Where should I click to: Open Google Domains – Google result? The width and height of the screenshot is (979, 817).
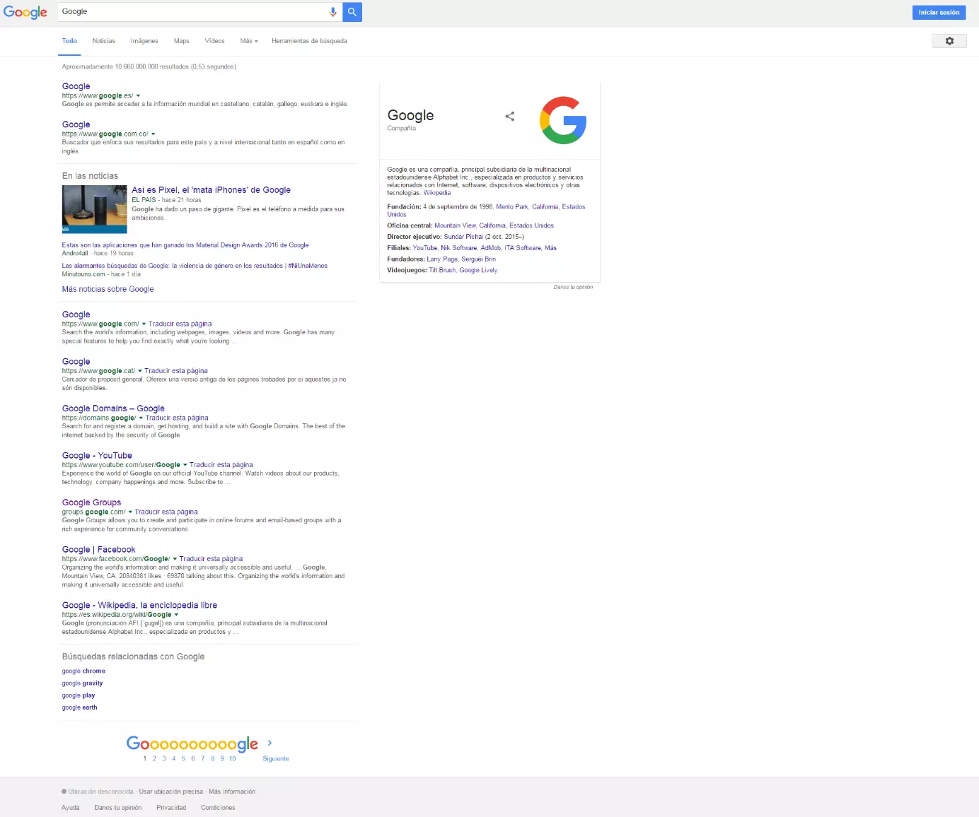tap(113, 408)
